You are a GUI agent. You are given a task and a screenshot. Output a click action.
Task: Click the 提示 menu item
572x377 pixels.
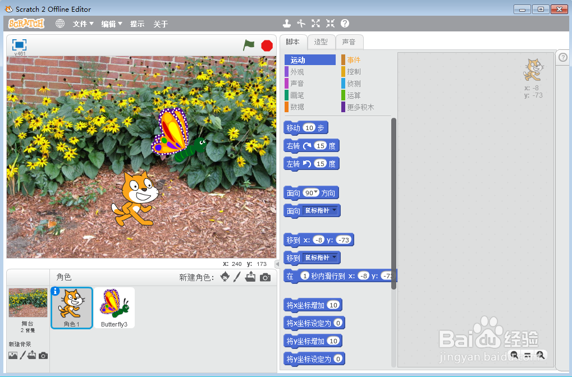(137, 24)
